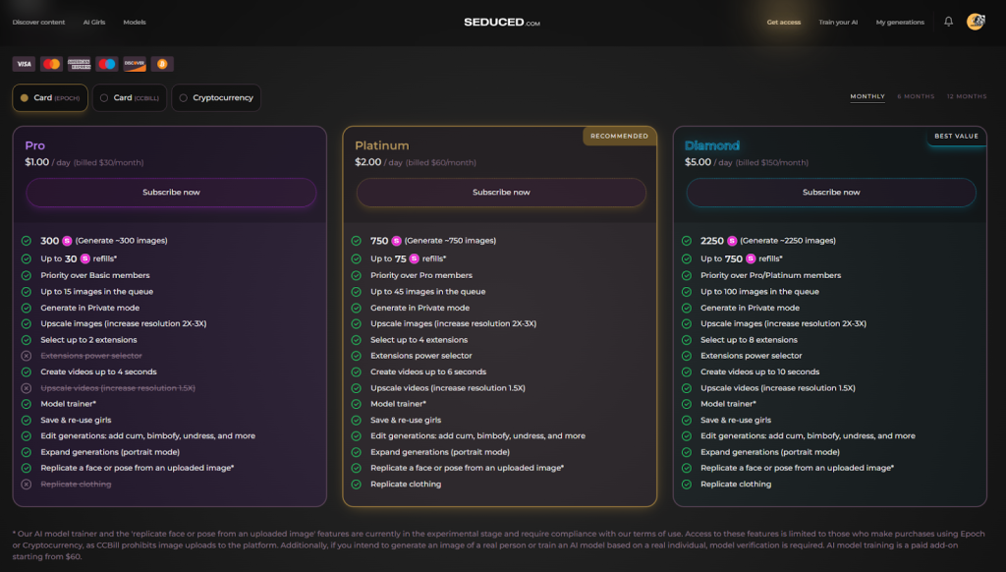Switch to 6 Months billing
1006x572 pixels.
(916, 96)
